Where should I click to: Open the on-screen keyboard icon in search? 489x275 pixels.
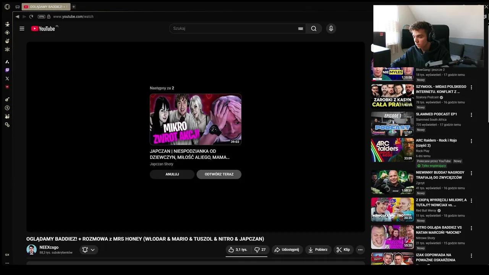[x=301, y=28]
